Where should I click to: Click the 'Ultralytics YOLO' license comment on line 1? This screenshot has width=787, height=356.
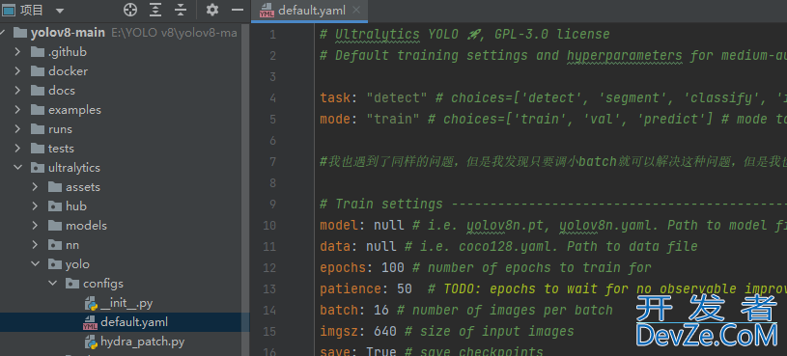pyautogui.click(x=464, y=35)
